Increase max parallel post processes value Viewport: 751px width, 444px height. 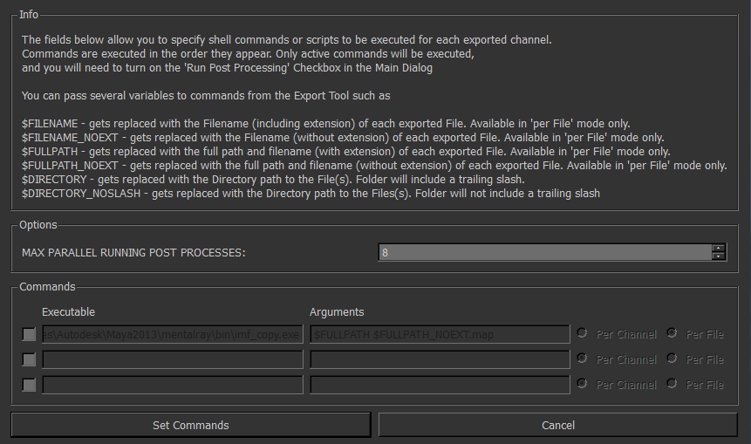click(x=718, y=249)
